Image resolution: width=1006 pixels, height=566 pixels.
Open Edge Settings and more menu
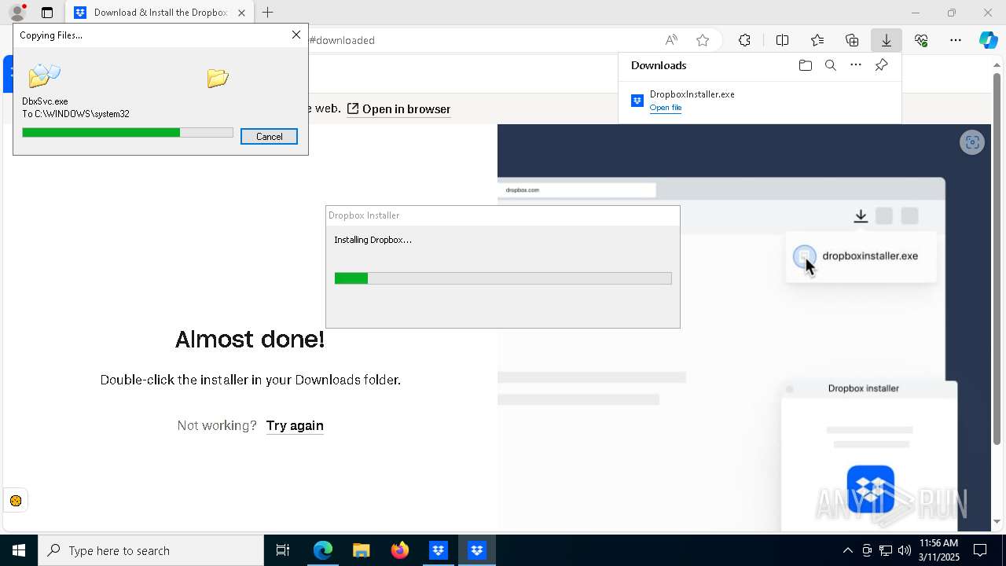coord(956,40)
